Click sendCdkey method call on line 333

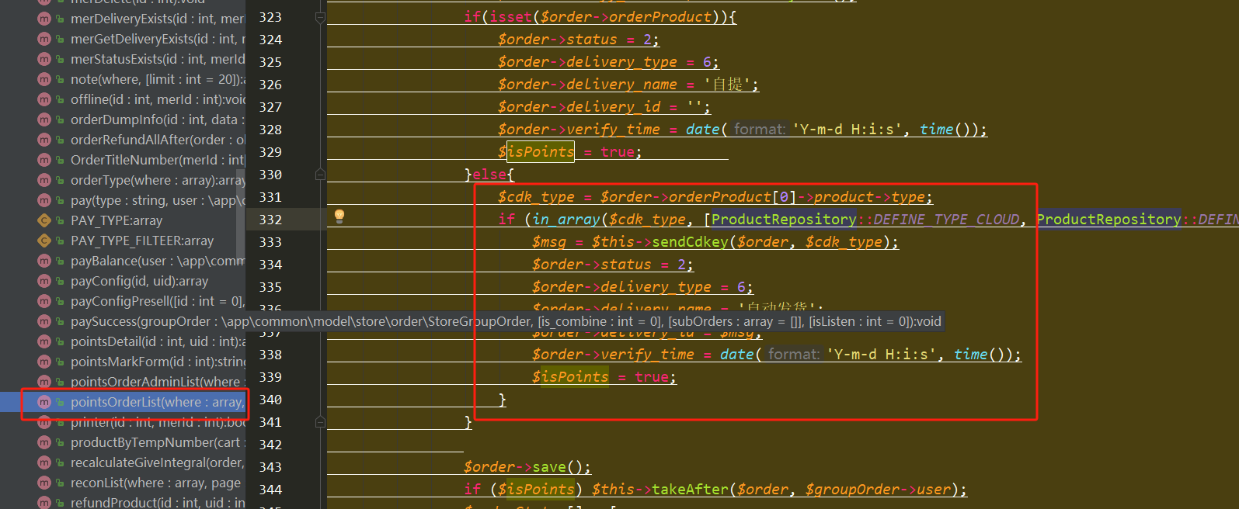click(x=691, y=242)
